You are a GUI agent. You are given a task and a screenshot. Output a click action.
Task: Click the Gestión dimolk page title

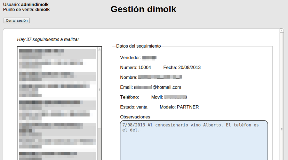[x=143, y=9]
